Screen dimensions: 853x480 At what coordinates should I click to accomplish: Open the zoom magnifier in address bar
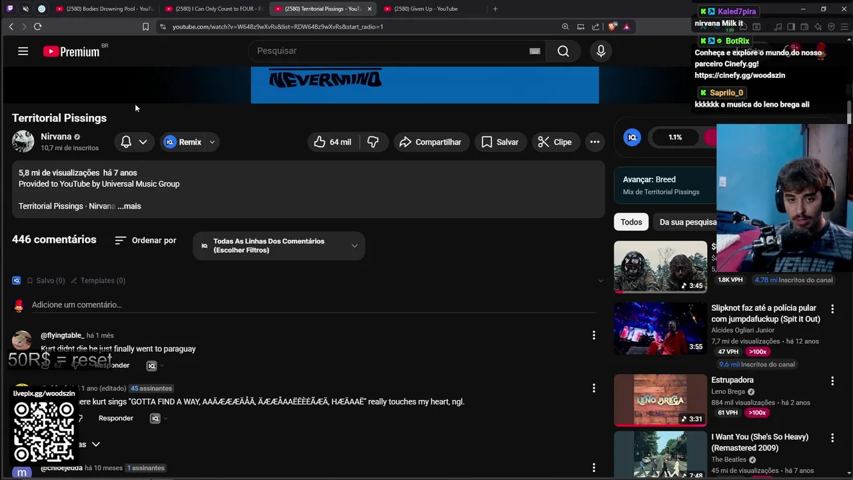coord(565,27)
